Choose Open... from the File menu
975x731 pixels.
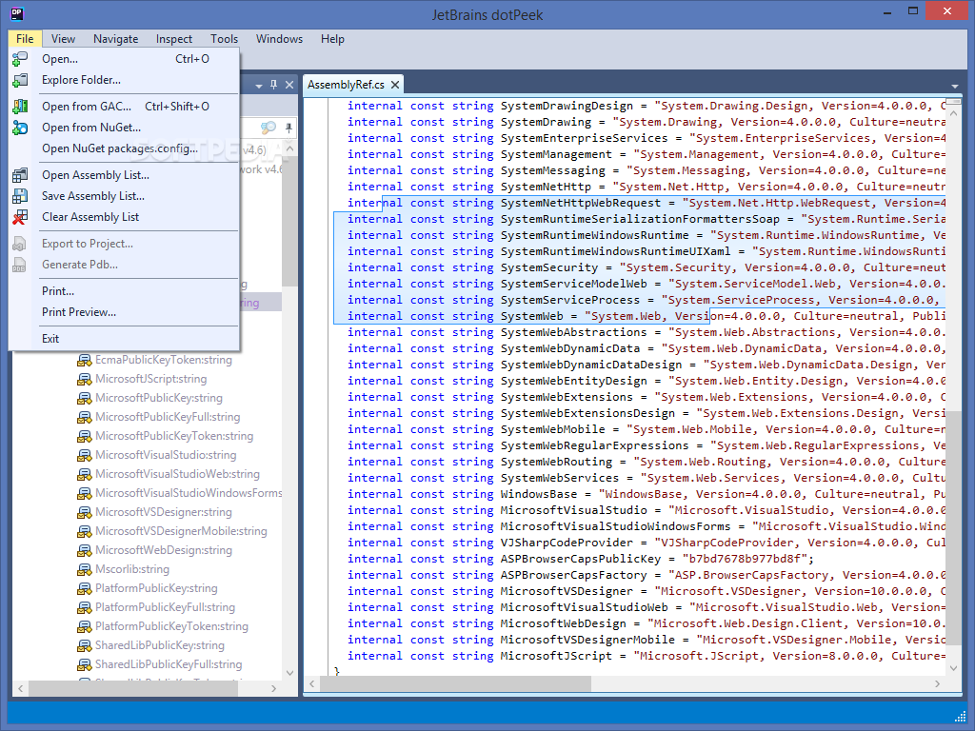coord(125,59)
